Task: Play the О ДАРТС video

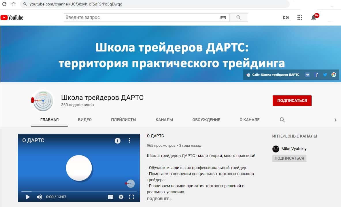Action: [28, 197]
